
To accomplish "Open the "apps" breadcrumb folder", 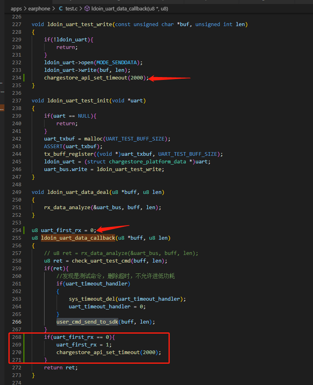I will tap(16, 8).
